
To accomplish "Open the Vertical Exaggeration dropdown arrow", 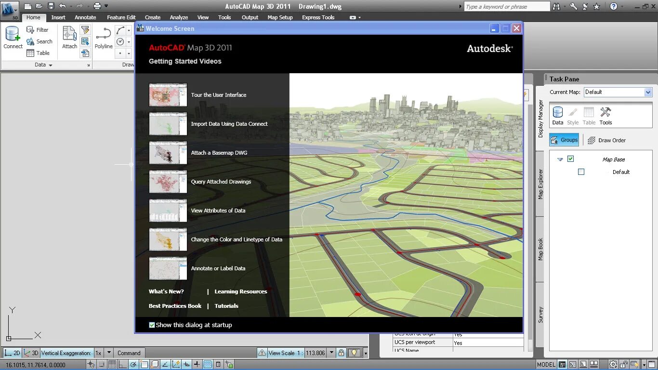I will (x=109, y=353).
